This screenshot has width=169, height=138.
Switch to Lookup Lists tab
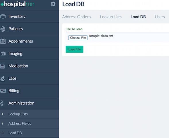111,17
